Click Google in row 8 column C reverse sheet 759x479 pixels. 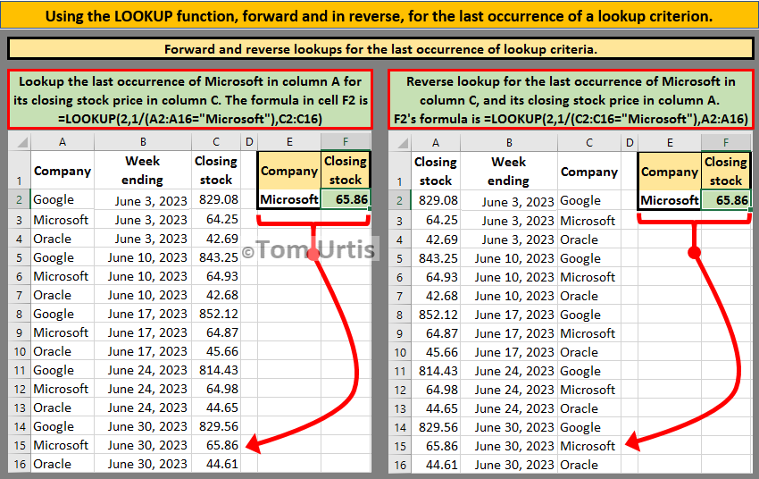coord(589,315)
